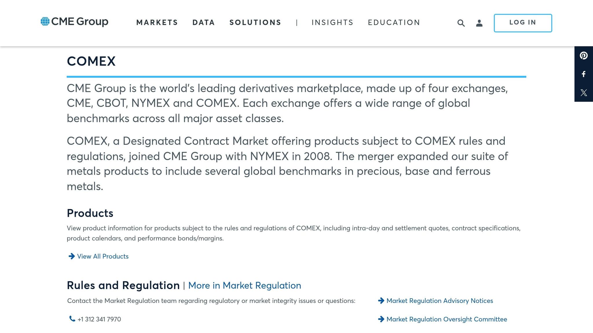The height and width of the screenshot is (333, 593).
Task: Open the search icon
Action: click(x=461, y=23)
